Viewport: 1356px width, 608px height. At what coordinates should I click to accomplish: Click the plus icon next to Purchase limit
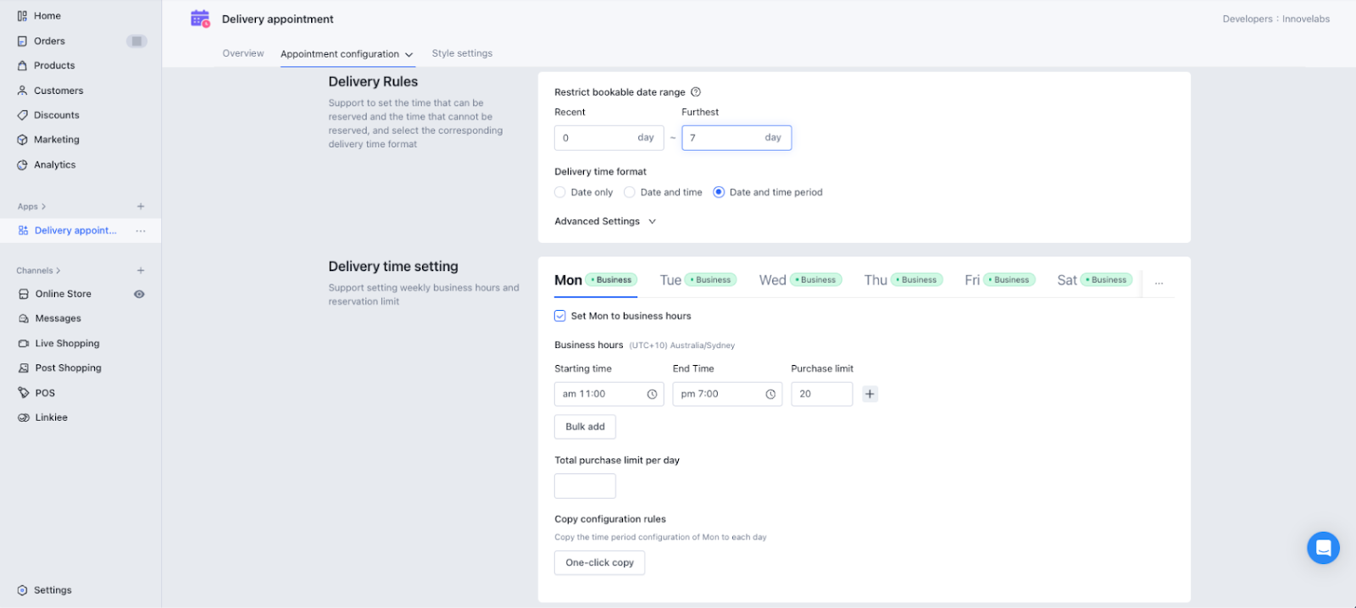coord(870,394)
